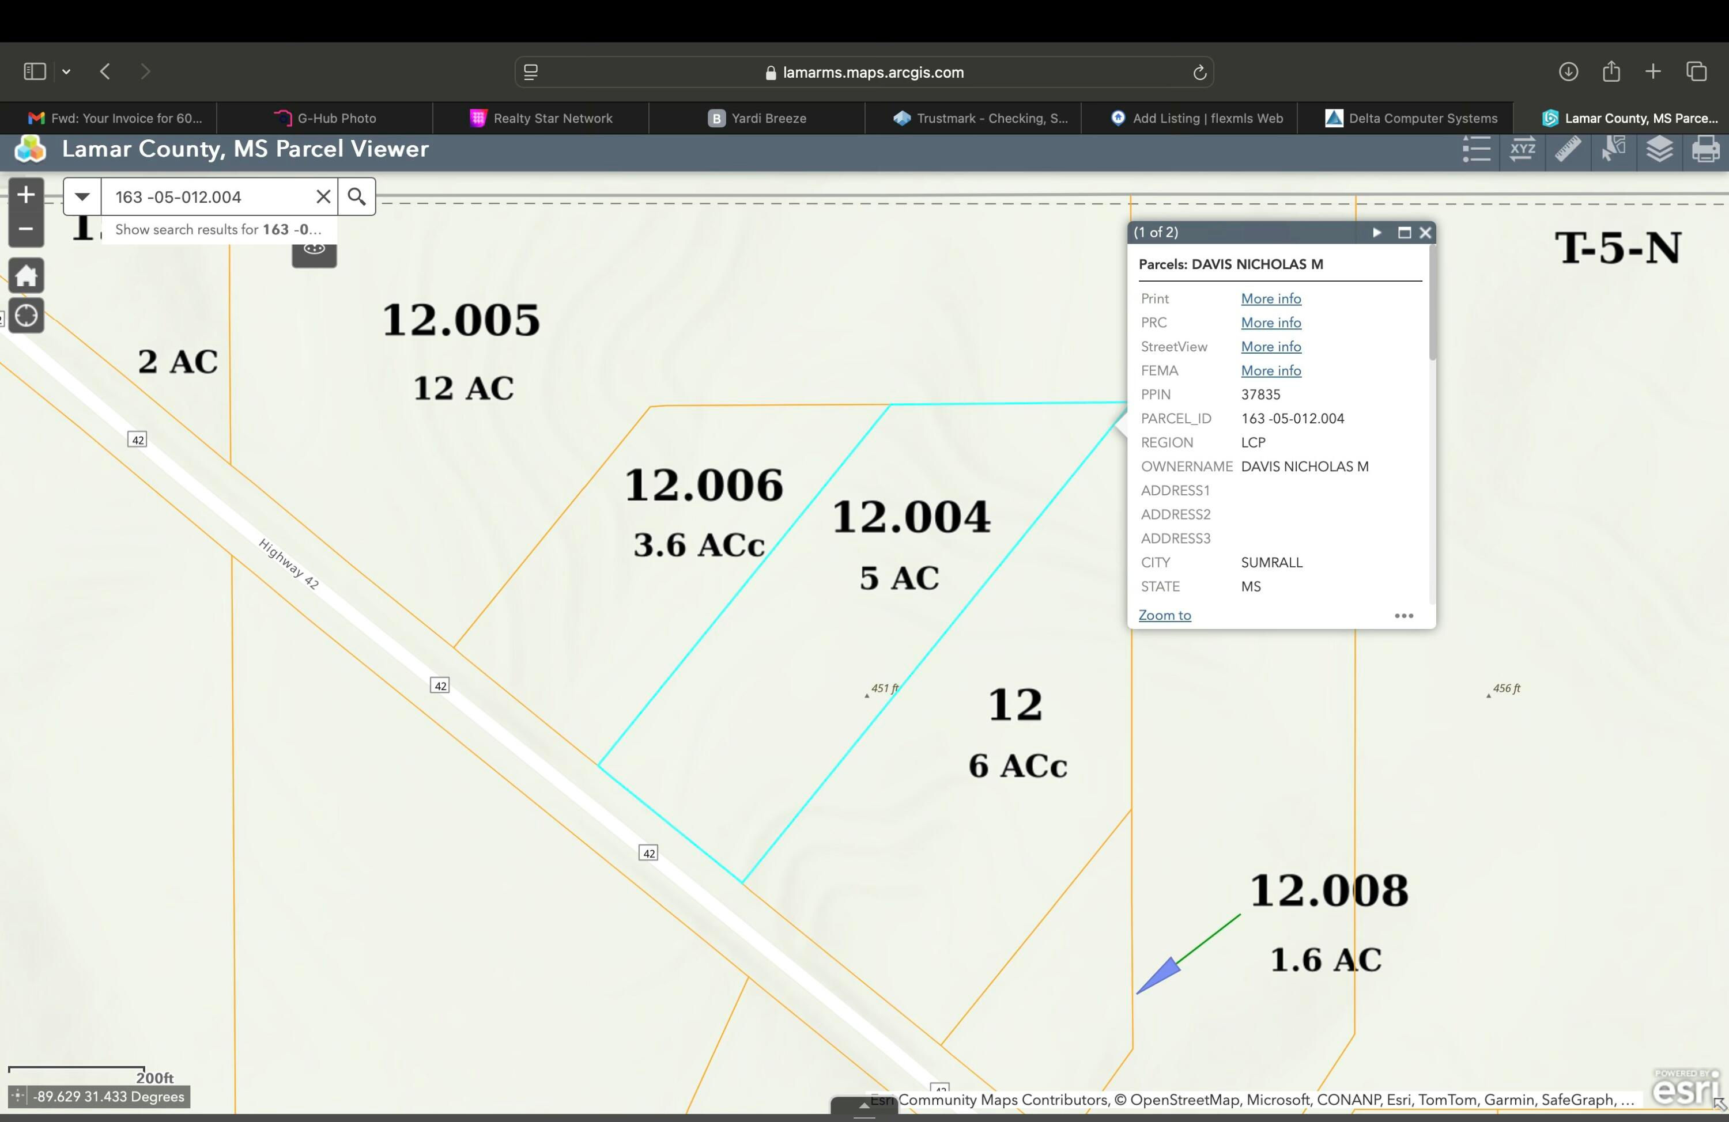The width and height of the screenshot is (1729, 1122).
Task: Click the '6 ACc' parcel acreage label
Action: [x=1018, y=765]
